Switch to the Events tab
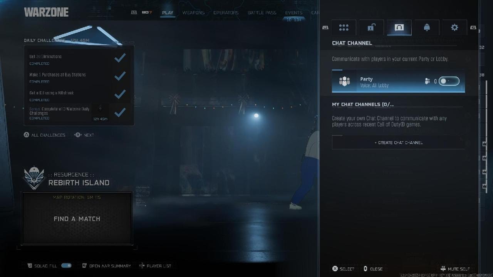The image size is (493, 277). tap(293, 13)
